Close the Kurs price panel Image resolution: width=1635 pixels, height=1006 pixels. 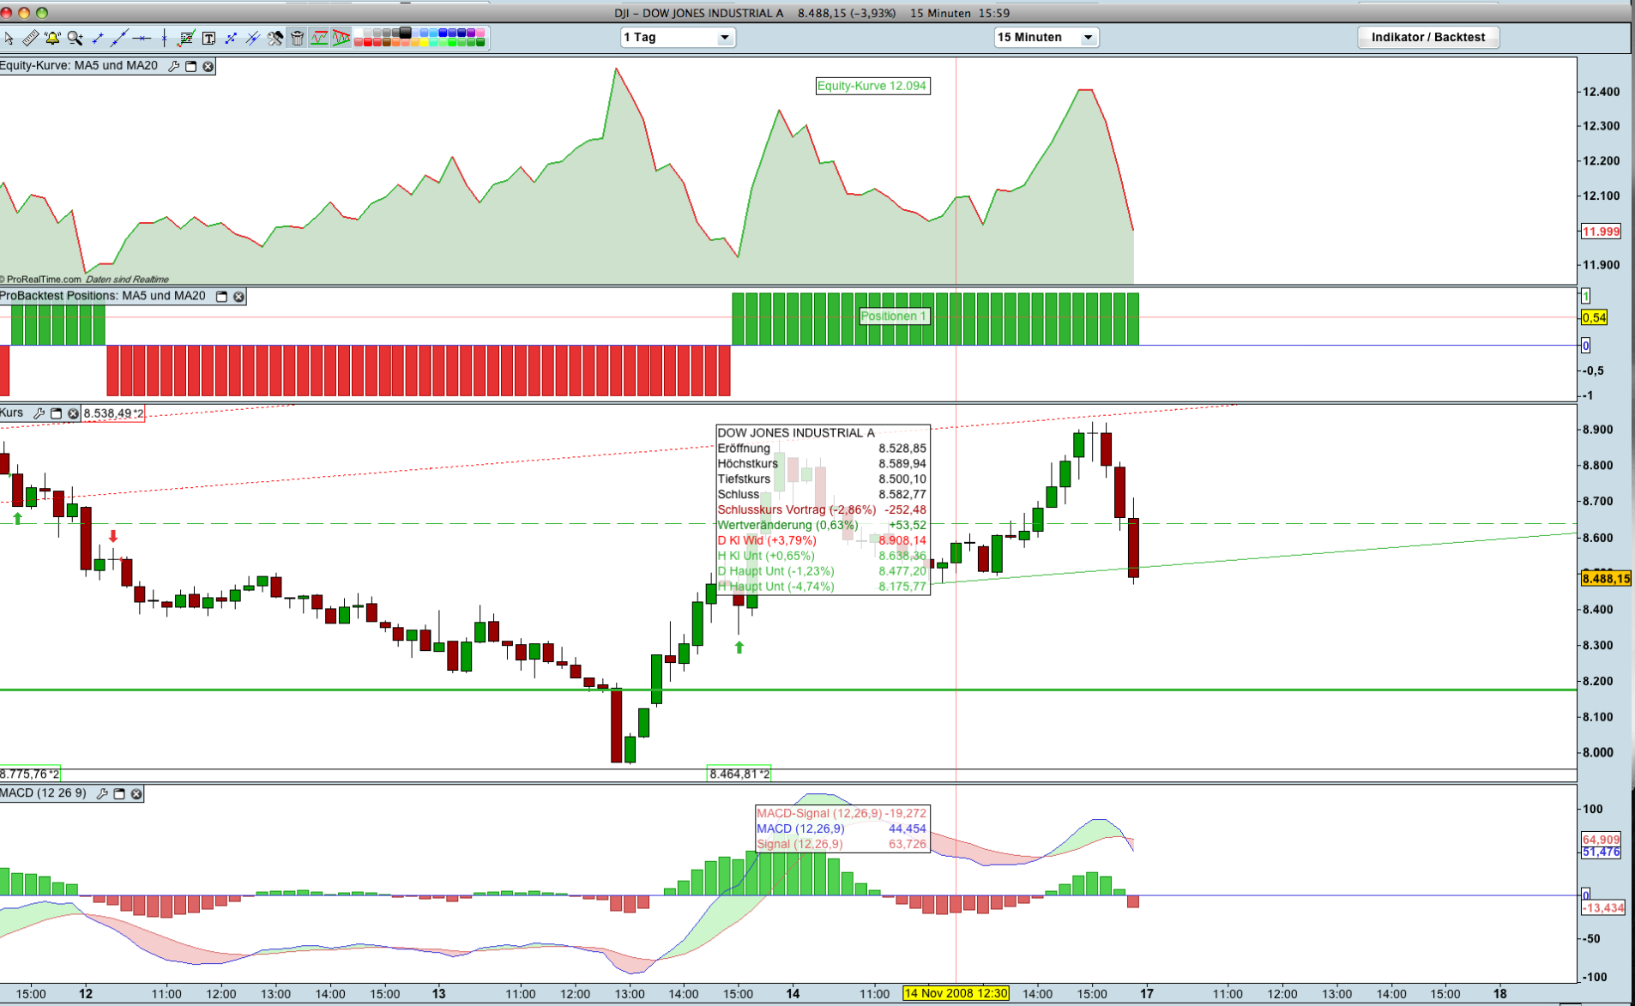[x=74, y=413]
